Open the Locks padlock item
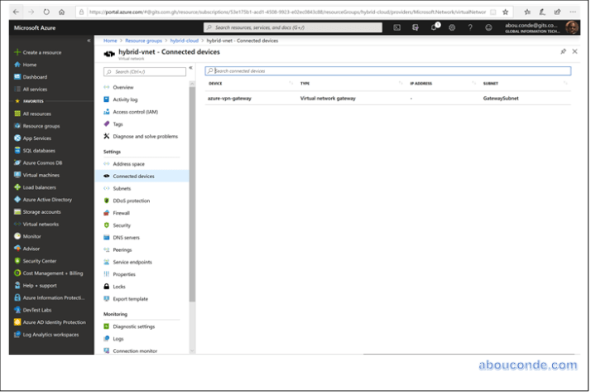This screenshot has height=392, width=591. pos(106,286)
